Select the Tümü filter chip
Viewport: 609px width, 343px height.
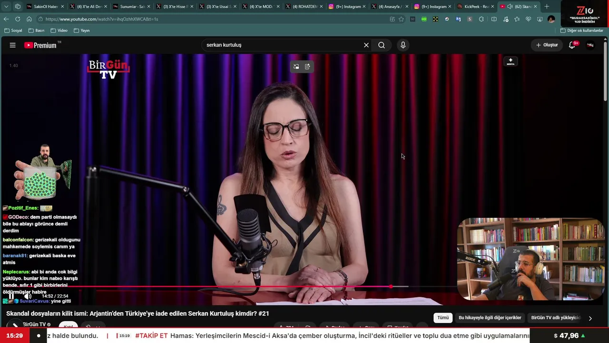click(443, 318)
